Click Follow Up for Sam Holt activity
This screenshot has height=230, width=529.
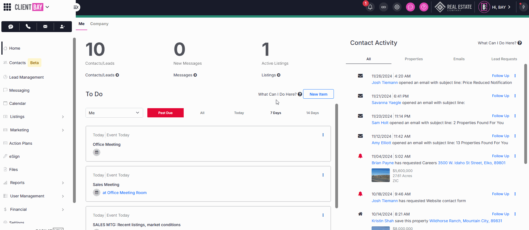tap(500, 116)
